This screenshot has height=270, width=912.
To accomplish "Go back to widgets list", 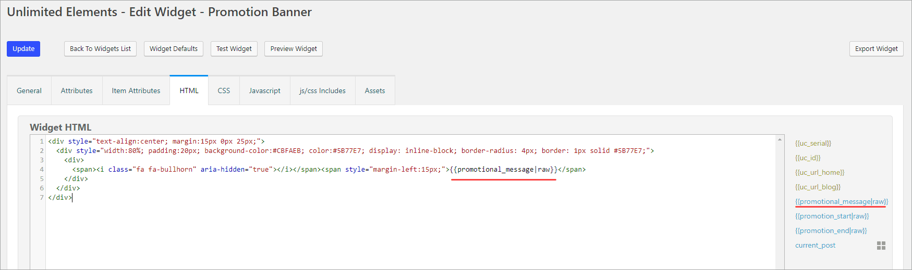I will coord(100,49).
